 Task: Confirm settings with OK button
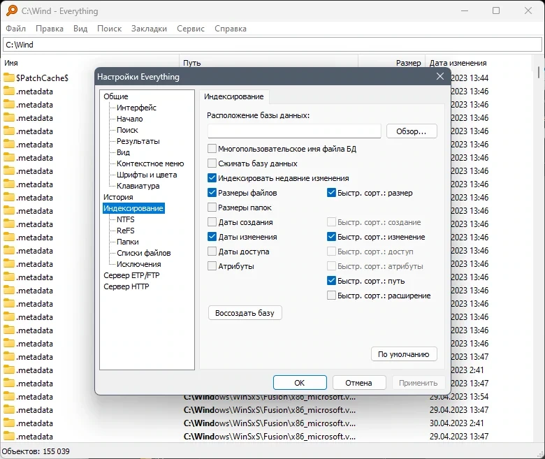pyautogui.click(x=300, y=383)
